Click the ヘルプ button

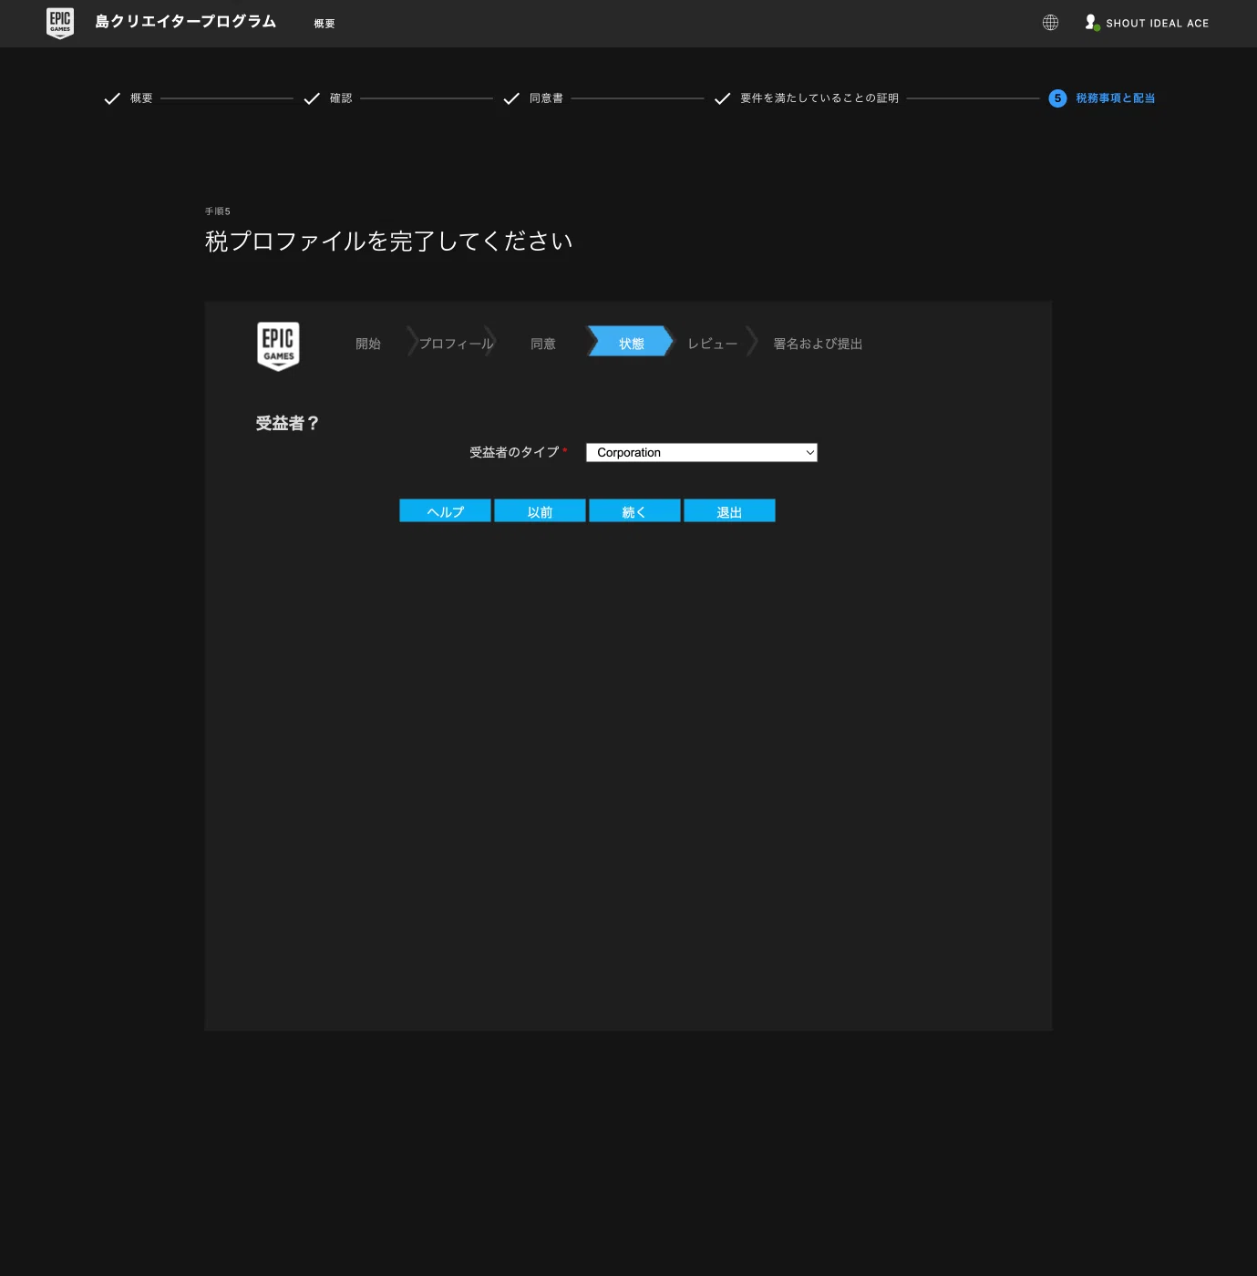pos(445,510)
